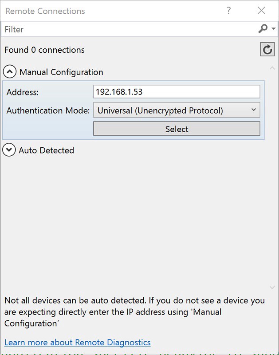Click the scroll down arrow
Screen dimensions: 279x355
tap(272, 288)
